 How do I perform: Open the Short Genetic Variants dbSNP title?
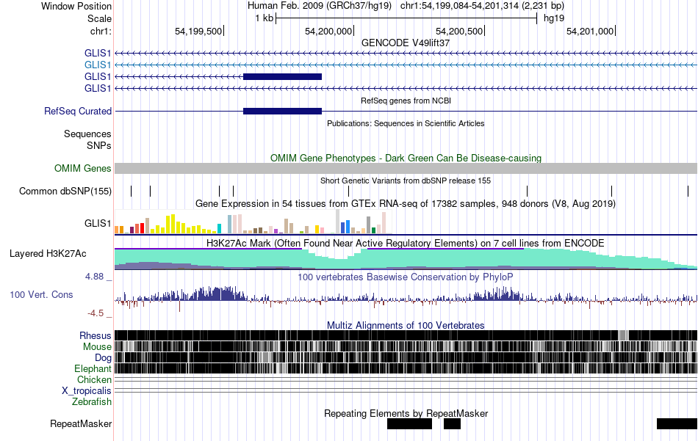click(x=406, y=181)
